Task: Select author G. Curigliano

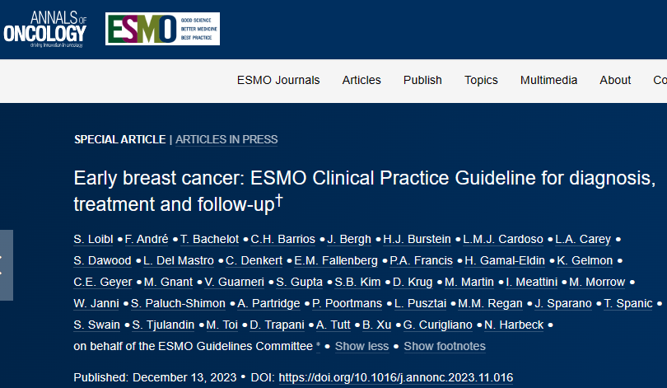Action: (x=438, y=325)
